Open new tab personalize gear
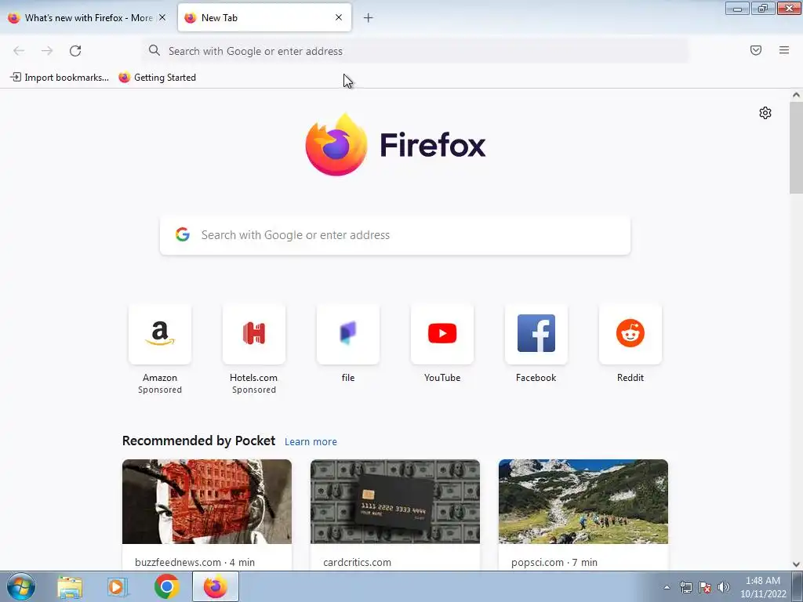 [765, 113]
